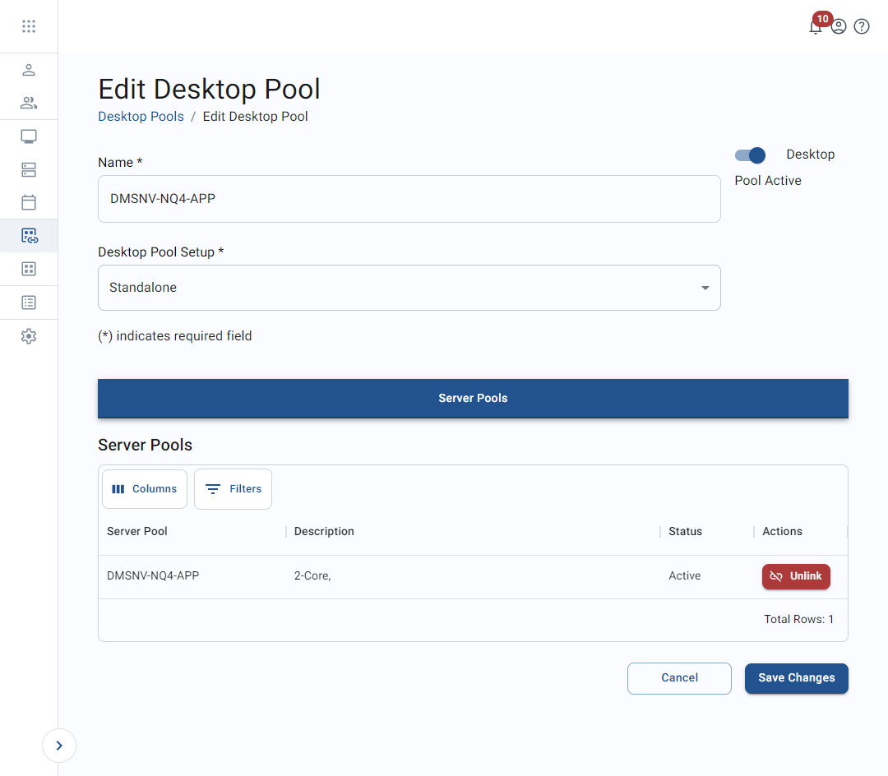This screenshot has height=776, width=888.
Task: Expand the sidebar with the chevron arrow
Action: point(59,746)
